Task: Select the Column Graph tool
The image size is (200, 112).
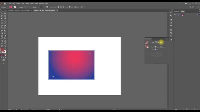Action: tap(5, 41)
